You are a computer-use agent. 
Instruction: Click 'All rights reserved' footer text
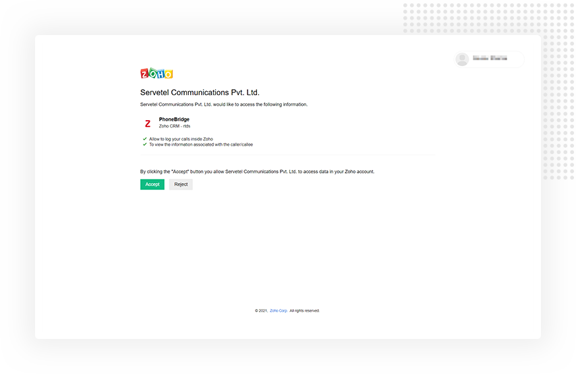click(305, 311)
